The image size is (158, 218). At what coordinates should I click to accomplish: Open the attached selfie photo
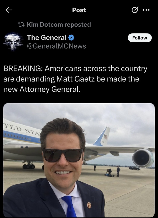79,160
